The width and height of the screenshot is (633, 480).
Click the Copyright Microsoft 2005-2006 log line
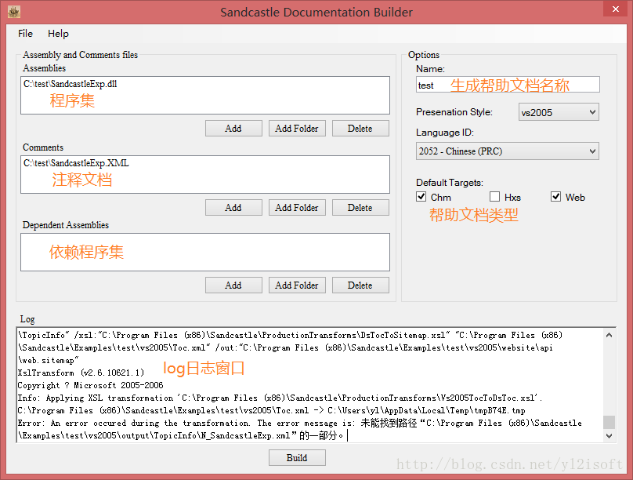[x=90, y=385]
